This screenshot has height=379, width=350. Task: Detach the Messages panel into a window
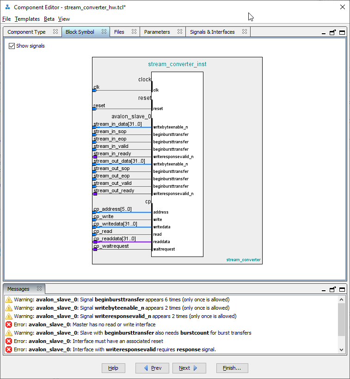(x=333, y=289)
